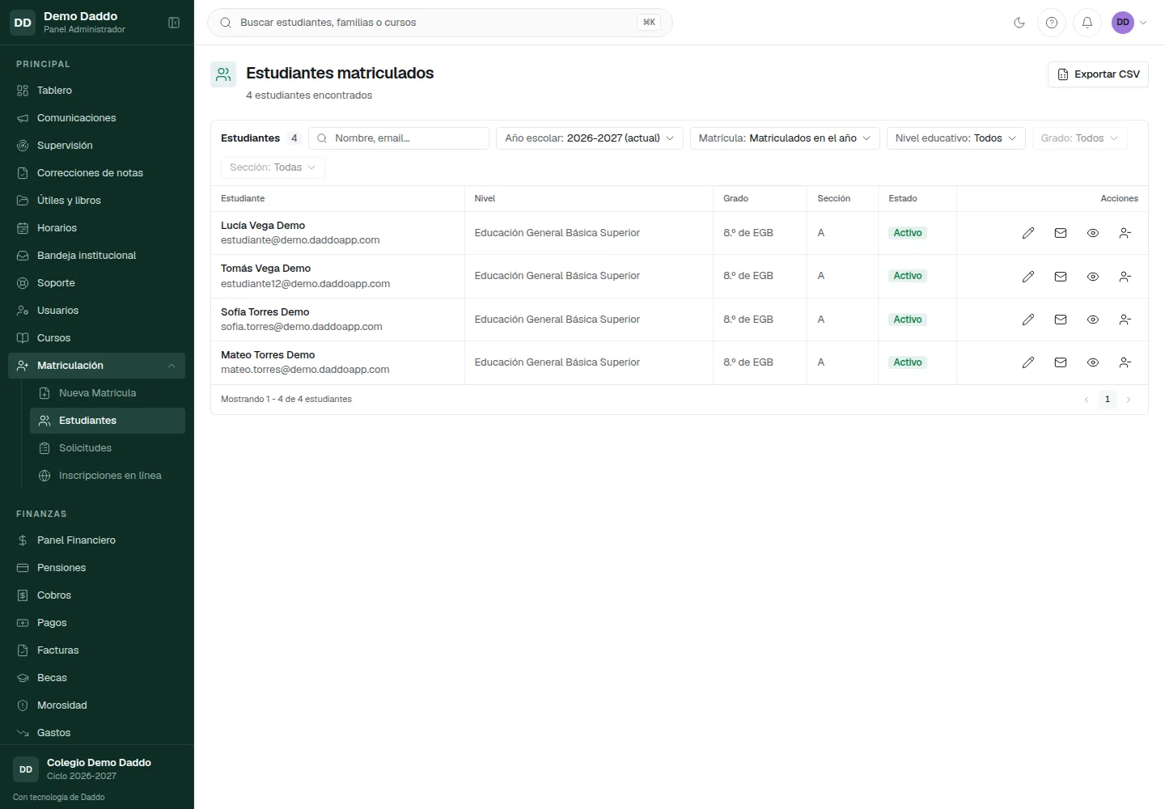
Task: Edit Lucía Vega Demo with pencil icon
Action: (1028, 233)
